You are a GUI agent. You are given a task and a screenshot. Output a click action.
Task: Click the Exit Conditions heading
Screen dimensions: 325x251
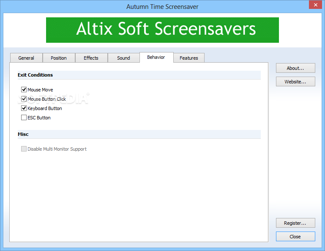point(35,75)
